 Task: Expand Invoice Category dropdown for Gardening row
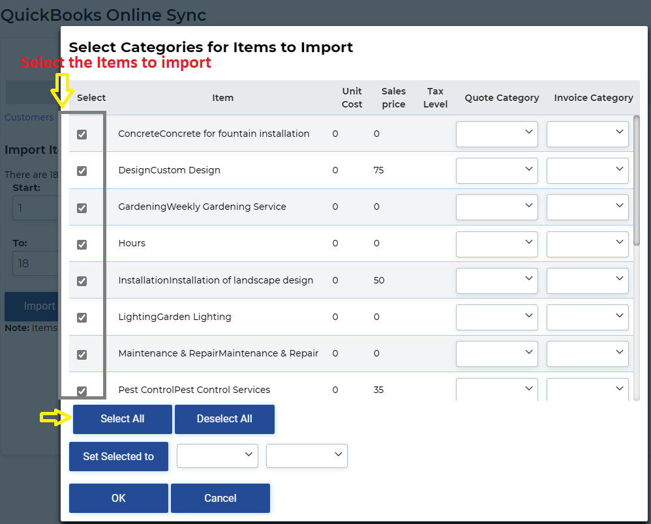588,207
